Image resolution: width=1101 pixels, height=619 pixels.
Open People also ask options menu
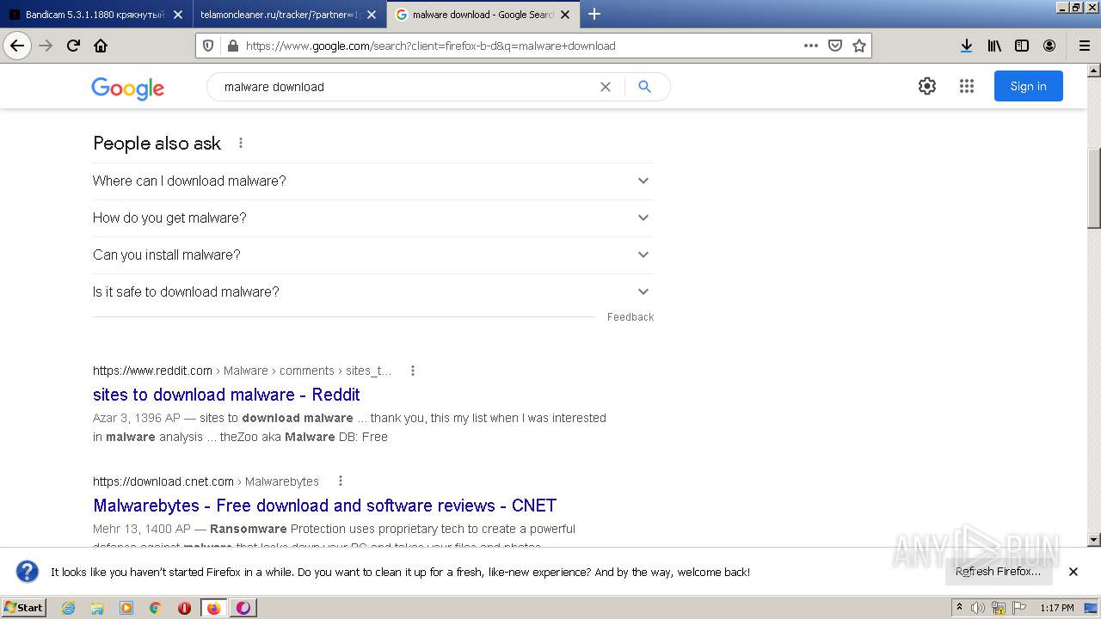241,143
